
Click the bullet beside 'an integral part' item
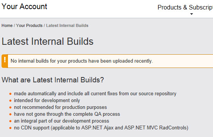coord(10,121)
